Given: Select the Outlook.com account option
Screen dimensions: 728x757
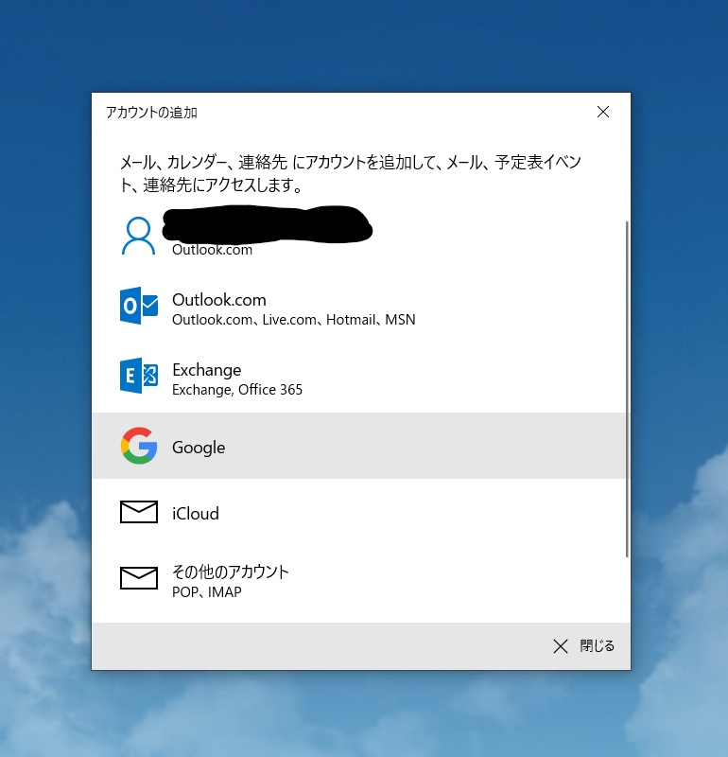Looking at the screenshot, I should coord(359,307).
